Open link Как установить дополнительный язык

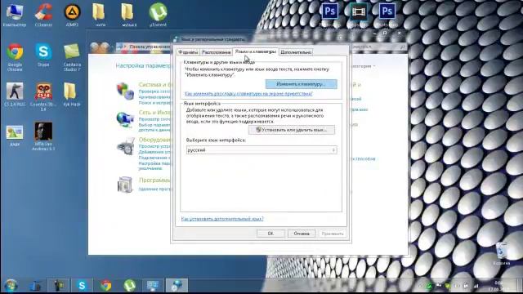point(222,219)
